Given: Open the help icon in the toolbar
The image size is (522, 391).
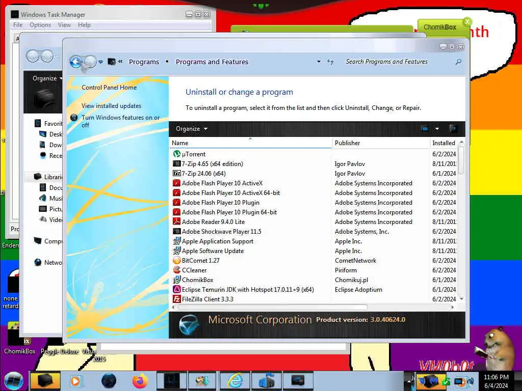Looking at the screenshot, I should 453,129.
